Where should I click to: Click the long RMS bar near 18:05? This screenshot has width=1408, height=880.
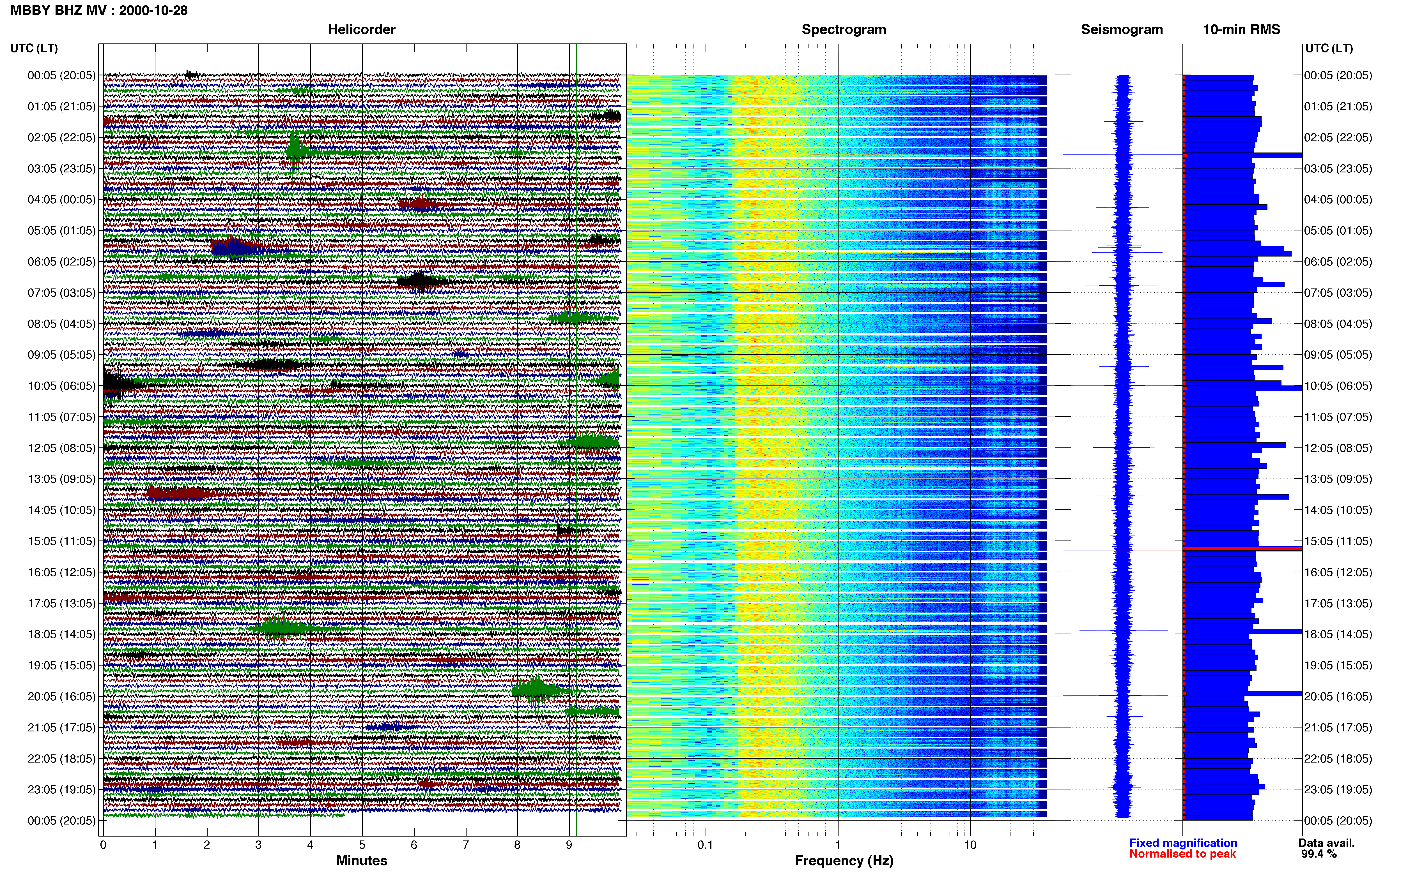click(1243, 632)
